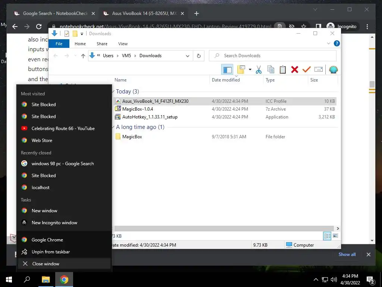Image resolution: width=382 pixels, height=287 pixels.
Task: Open localhost from Recently closed
Action: 64,188
